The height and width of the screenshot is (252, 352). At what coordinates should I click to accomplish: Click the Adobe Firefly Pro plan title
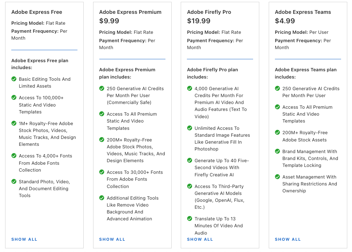point(209,12)
